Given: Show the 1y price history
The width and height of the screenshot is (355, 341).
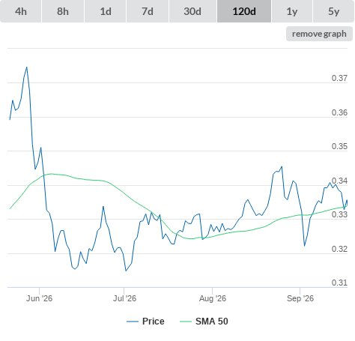Looking at the screenshot, I should coord(292,11).
